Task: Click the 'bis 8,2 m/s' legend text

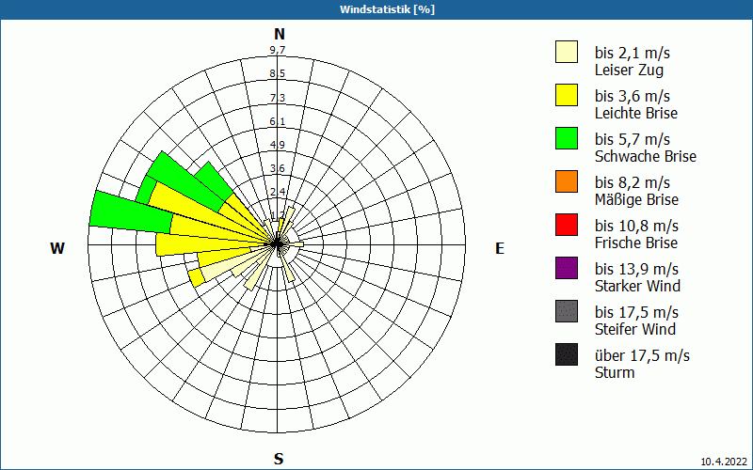Action: coord(632,182)
